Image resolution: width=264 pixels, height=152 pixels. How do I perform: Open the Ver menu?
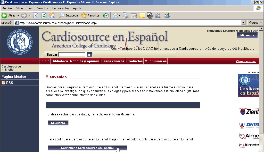pyautogui.click(x=30, y=8)
